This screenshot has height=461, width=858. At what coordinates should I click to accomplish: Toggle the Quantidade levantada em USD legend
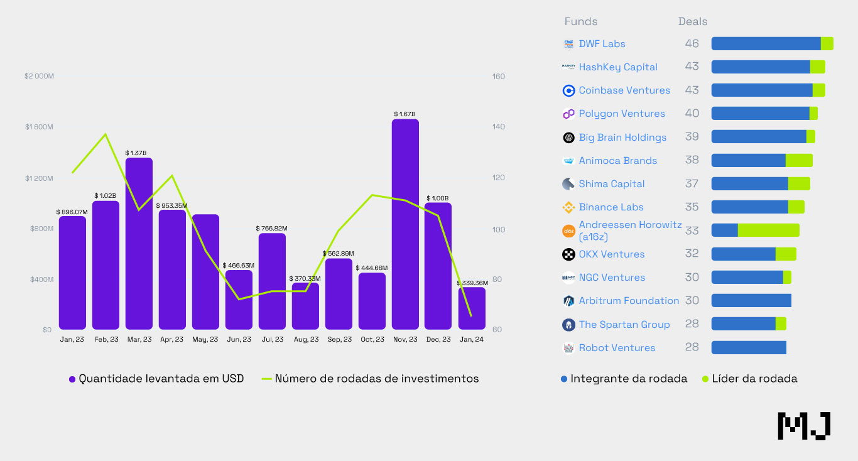156,379
